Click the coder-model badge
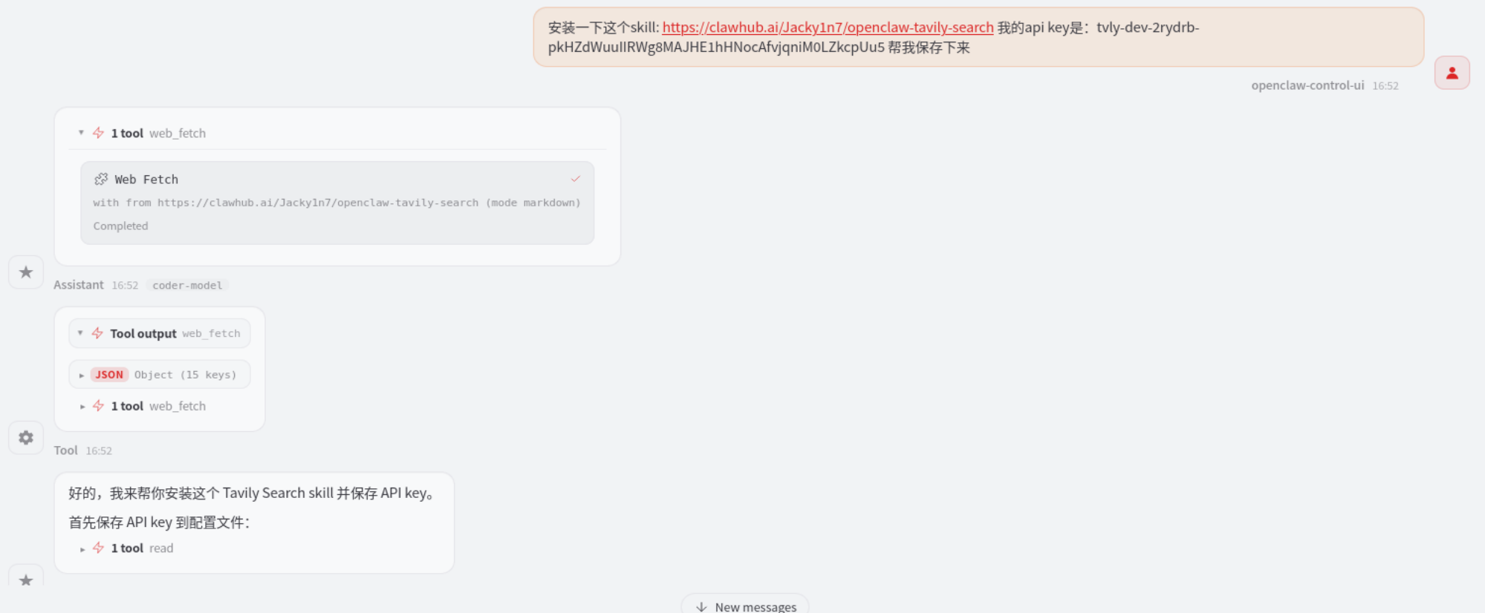1485x613 pixels. click(187, 286)
